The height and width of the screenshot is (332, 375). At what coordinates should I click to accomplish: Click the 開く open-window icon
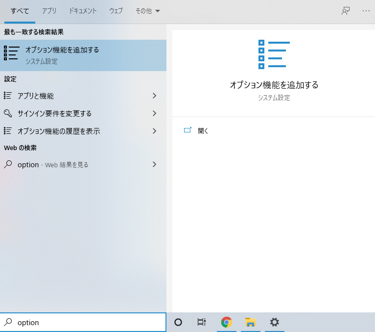pyautogui.click(x=187, y=130)
